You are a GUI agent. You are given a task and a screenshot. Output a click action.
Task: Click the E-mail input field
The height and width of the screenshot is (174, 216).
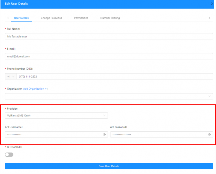(109, 56)
